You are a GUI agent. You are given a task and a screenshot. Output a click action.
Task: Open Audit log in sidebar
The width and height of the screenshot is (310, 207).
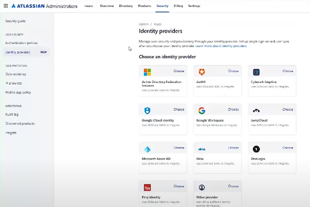coord(12,114)
